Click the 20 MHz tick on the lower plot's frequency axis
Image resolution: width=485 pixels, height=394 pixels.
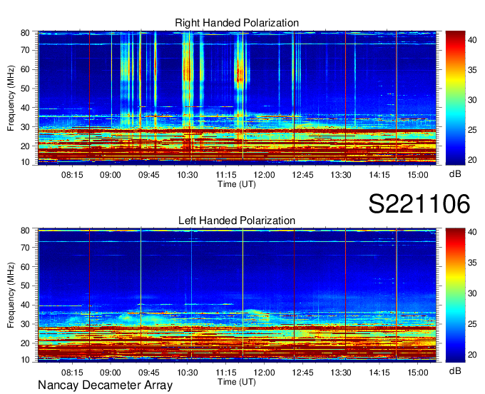tap(25, 343)
